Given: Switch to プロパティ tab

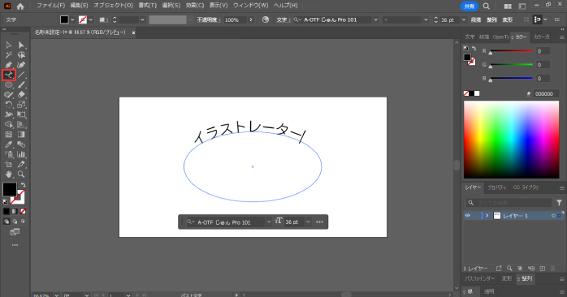Looking at the screenshot, I should pyautogui.click(x=497, y=187).
